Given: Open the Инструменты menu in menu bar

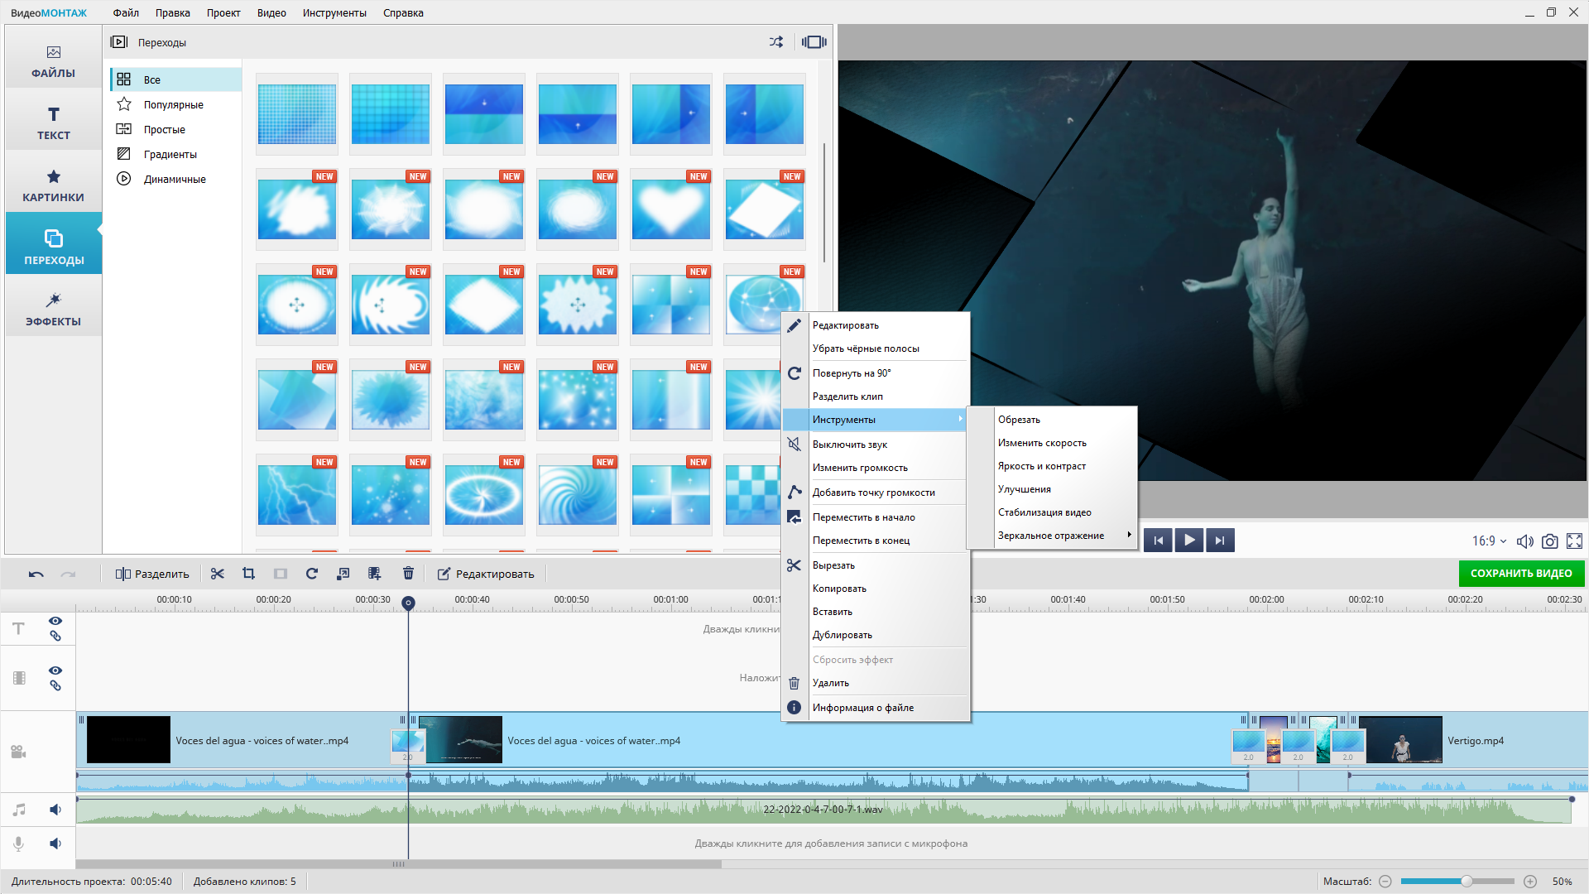Looking at the screenshot, I should tap(334, 12).
